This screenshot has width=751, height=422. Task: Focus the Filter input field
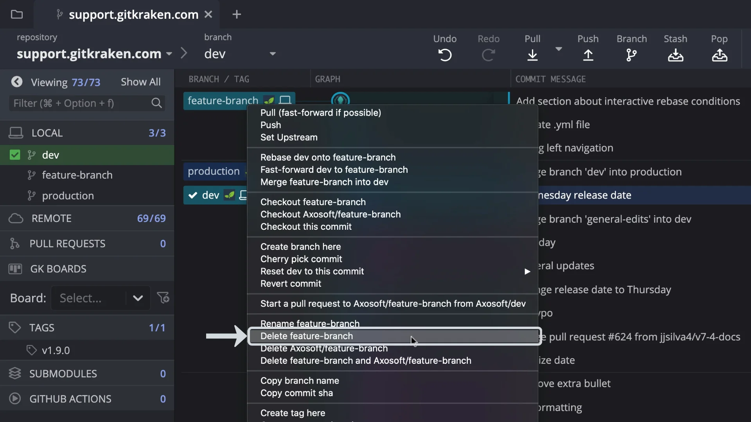(87, 103)
